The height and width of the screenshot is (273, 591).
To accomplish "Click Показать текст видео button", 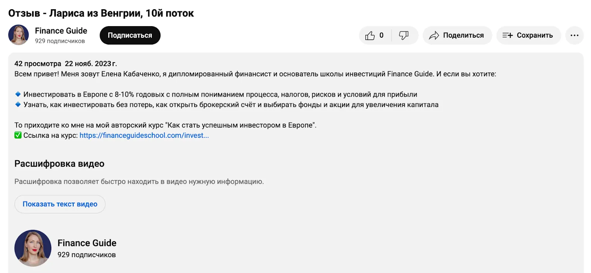I will (60, 204).
